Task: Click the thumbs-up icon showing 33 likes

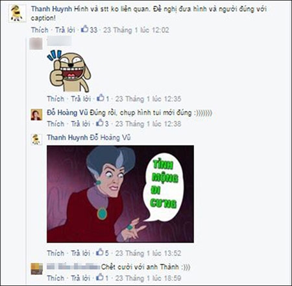Action: tap(84, 29)
